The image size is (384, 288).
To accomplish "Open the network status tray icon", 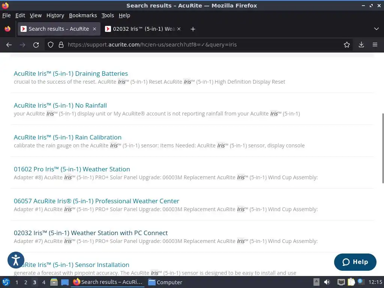I will (341, 282).
